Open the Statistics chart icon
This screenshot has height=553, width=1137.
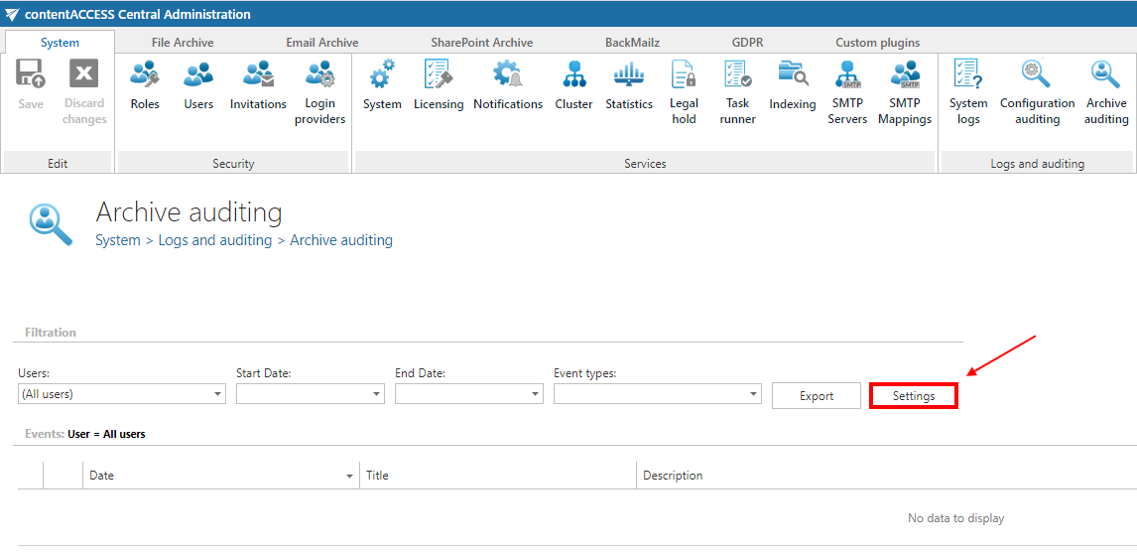tap(629, 85)
